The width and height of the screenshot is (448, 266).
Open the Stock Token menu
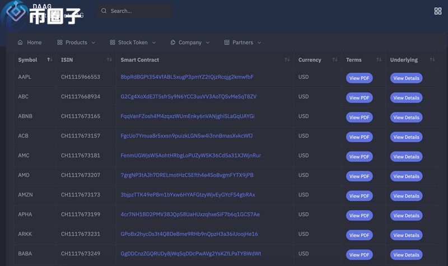click(133, 43)
